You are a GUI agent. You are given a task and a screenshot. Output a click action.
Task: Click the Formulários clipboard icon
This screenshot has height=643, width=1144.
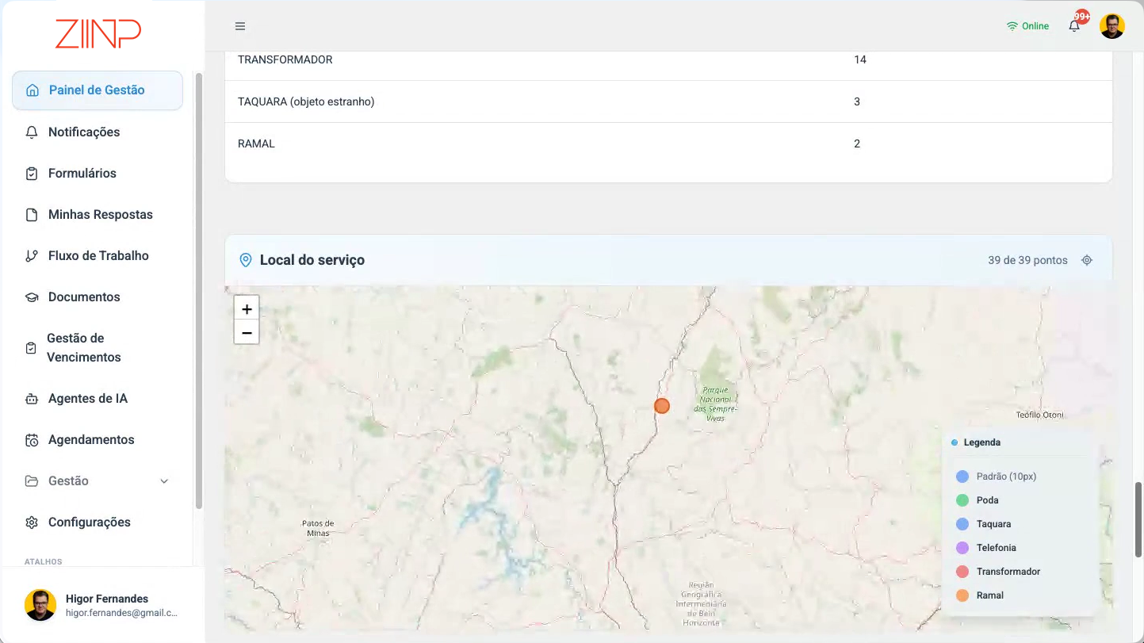[x=32, y=174]
